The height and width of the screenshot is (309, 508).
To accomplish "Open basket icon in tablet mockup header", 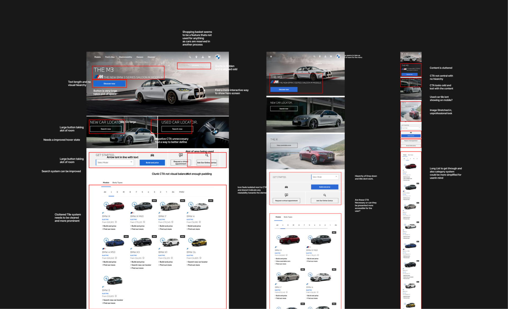I will click(x=331, y=56).
